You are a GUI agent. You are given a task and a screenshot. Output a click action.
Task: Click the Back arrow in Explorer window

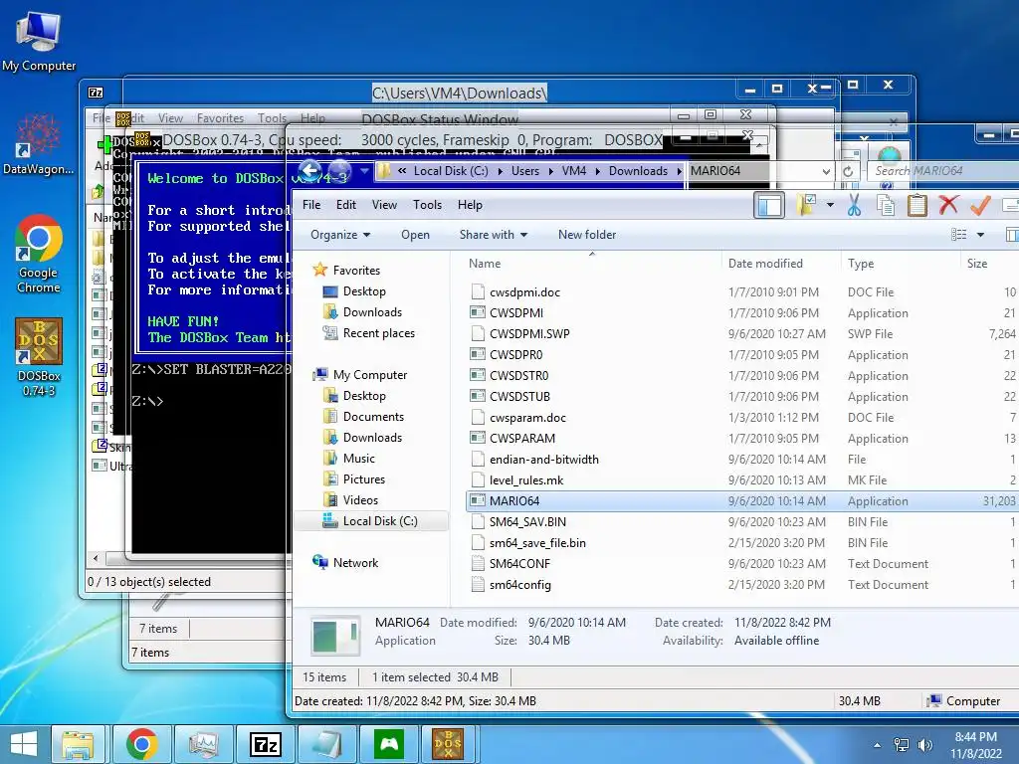point(310,171)
